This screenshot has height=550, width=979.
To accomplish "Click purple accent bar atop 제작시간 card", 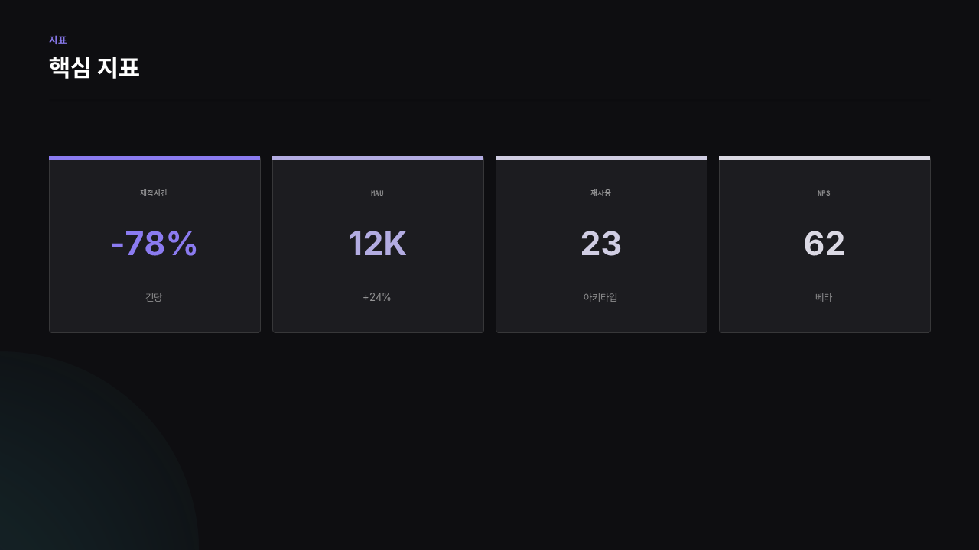I will click(x=154, y=157).
